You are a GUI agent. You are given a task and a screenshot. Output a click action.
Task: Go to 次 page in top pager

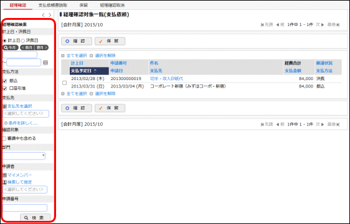(320, 25)
